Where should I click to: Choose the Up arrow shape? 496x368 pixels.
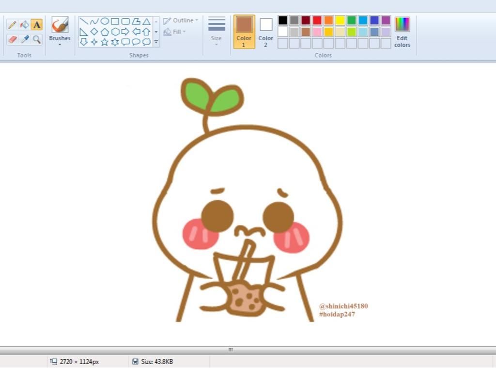pyautogui.click(x=146, y=32)
